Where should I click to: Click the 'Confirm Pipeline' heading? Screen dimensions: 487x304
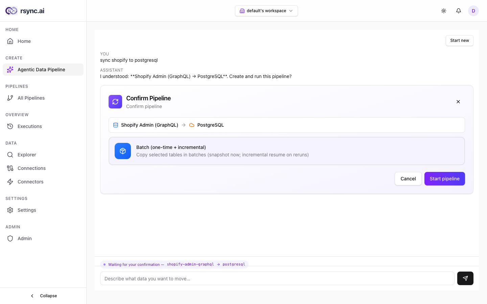(x=148, y=98)
